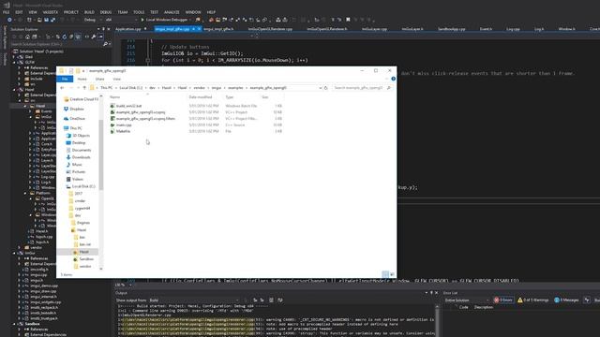600x337 pixels.
Task: Pin the Solution Explorer panel
Action: [103, 29]
